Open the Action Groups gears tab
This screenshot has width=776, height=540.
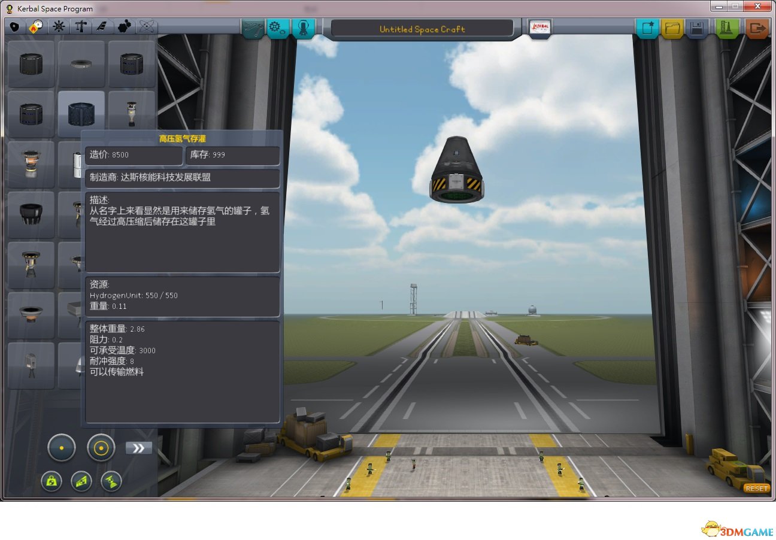(x=278, y=28)
